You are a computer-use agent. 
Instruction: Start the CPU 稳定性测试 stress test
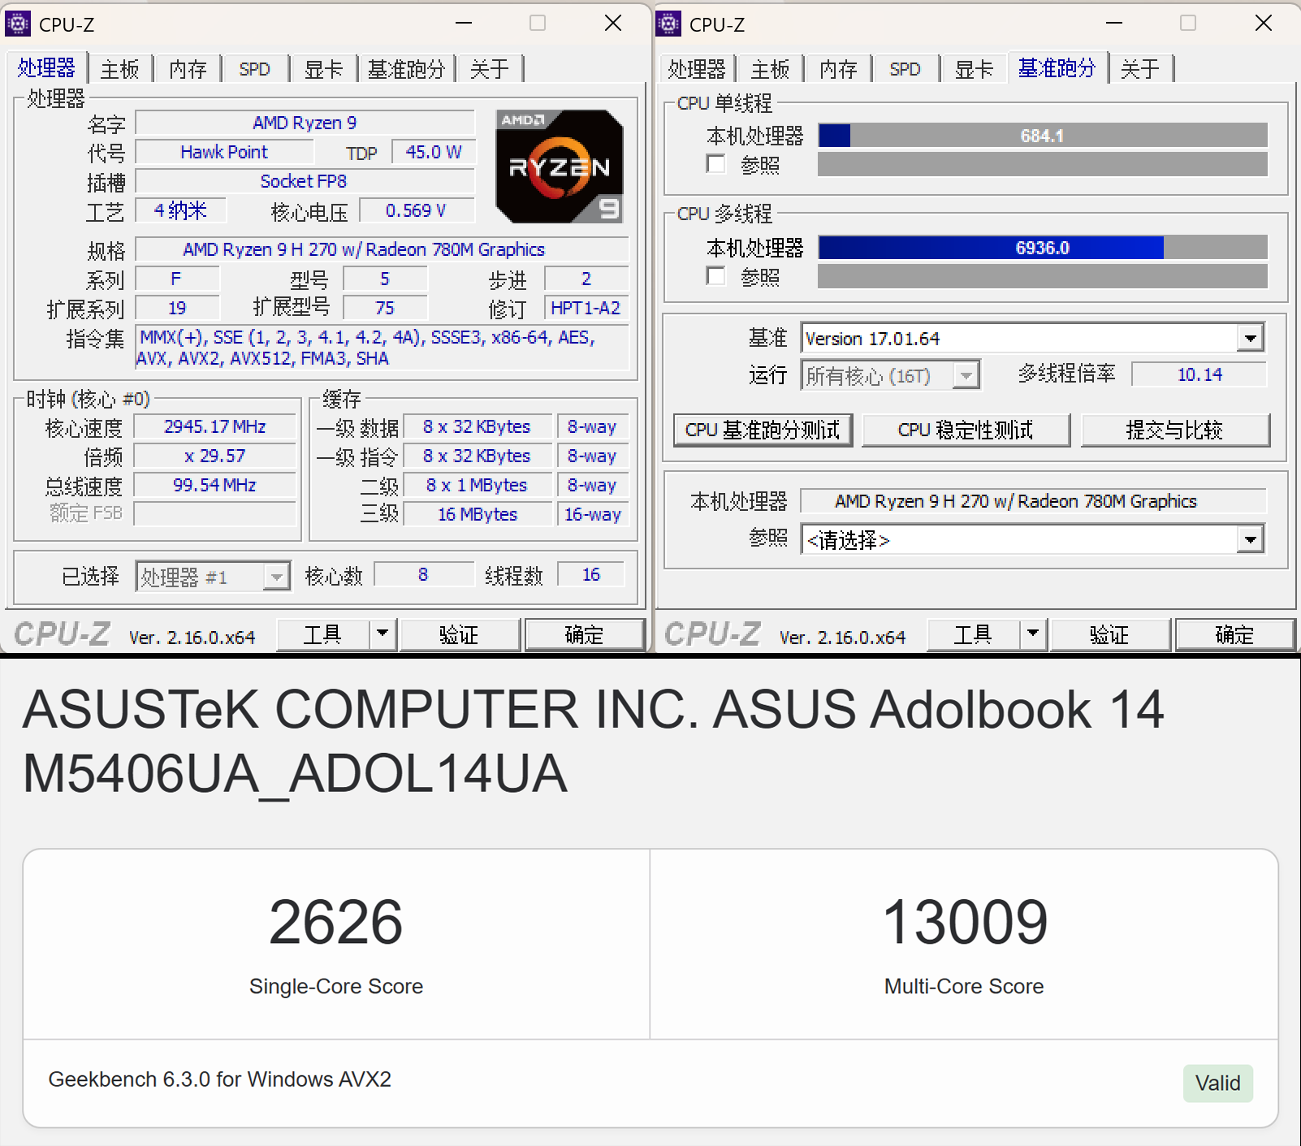pos(966,430)
